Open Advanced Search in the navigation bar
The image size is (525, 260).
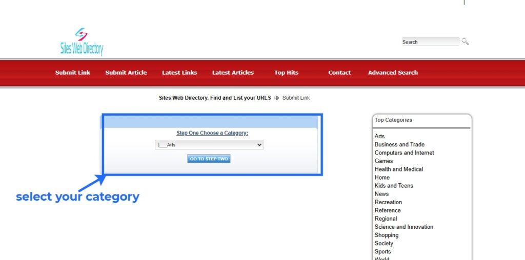[393, 73]
